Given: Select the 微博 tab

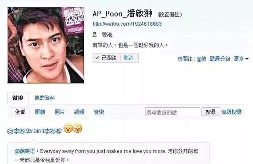Looking at the screenshot, I should tap(18, 98).
